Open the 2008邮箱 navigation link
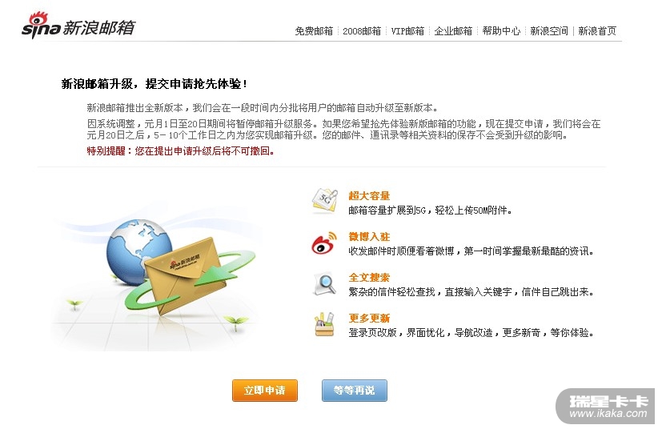 [x=362, y=31]
